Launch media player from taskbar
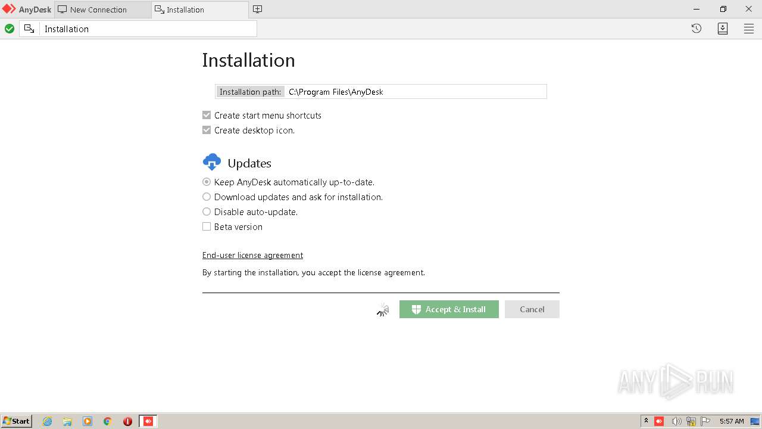The image size is (762, 429). (88, 421)
